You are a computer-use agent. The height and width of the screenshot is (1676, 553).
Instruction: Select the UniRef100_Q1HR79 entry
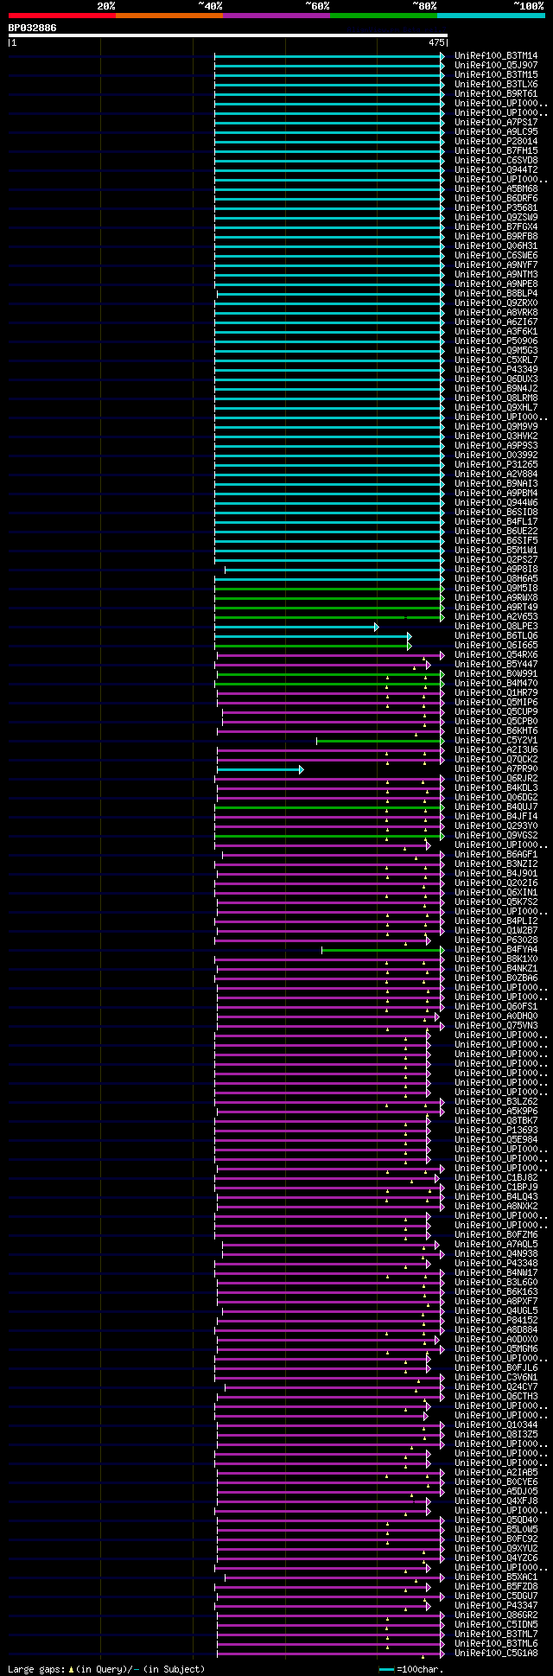click(496, 692)
